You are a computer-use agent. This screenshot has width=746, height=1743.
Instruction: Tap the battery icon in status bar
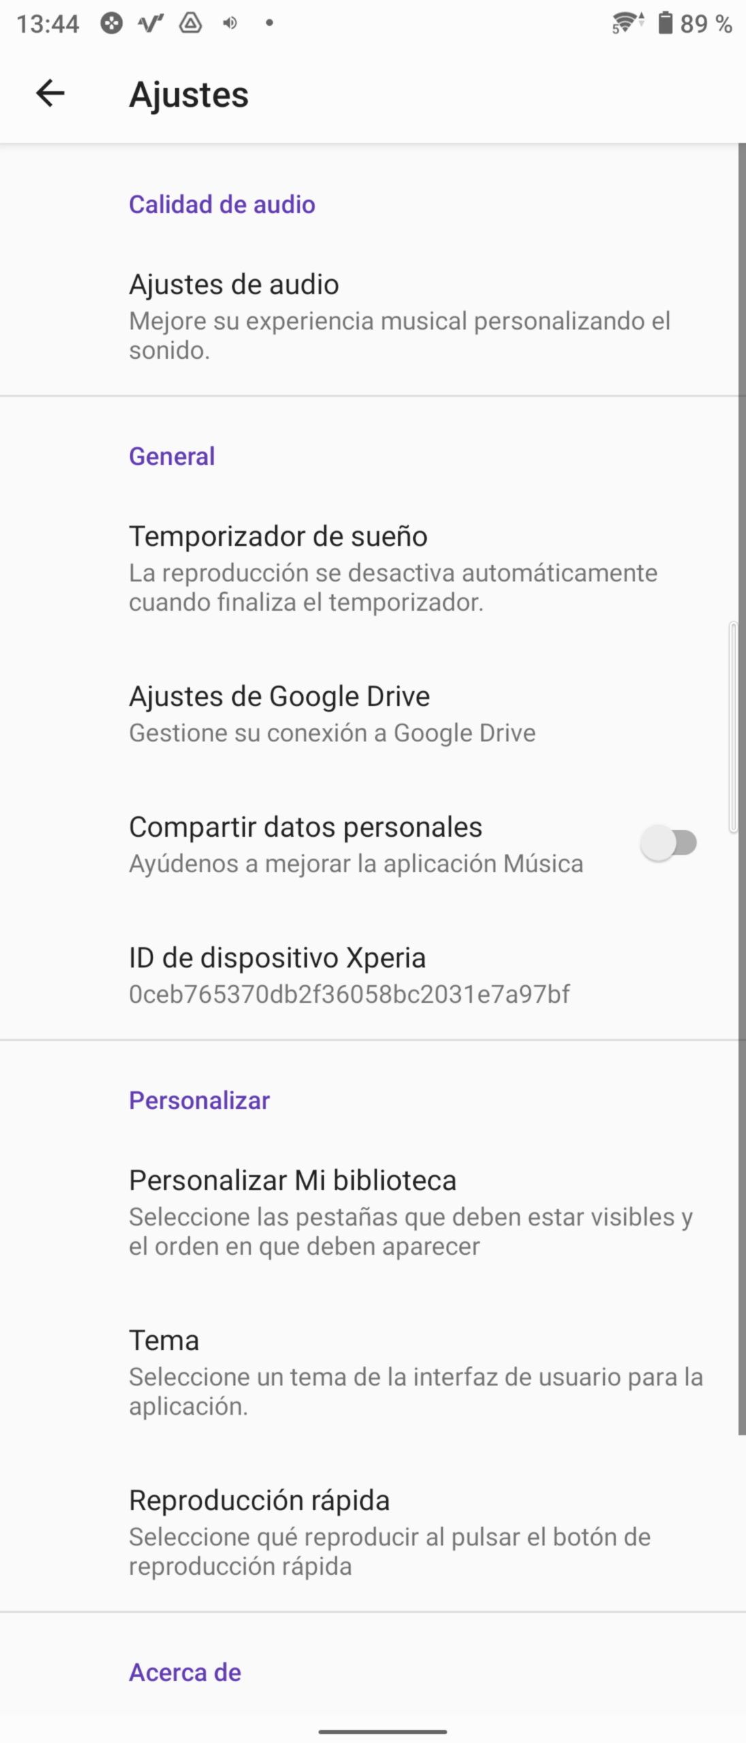click(x=665, y=23)
